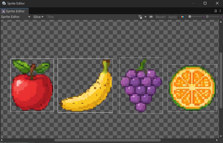Viewport: 223px width, 143px height.
Task: Switch to the Sprite Editor tab
Action: pos(15,11)
